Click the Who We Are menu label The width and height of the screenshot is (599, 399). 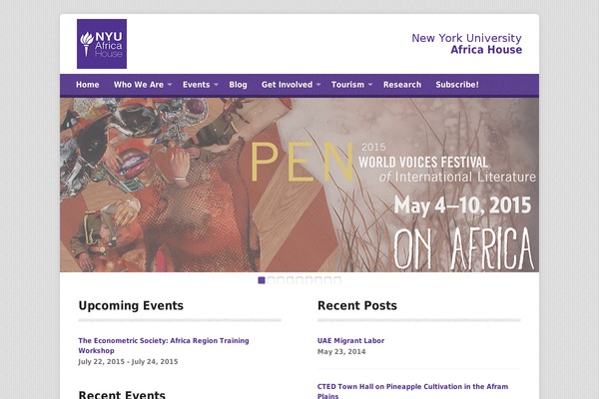pyautogui.click(x=139, y=85)
